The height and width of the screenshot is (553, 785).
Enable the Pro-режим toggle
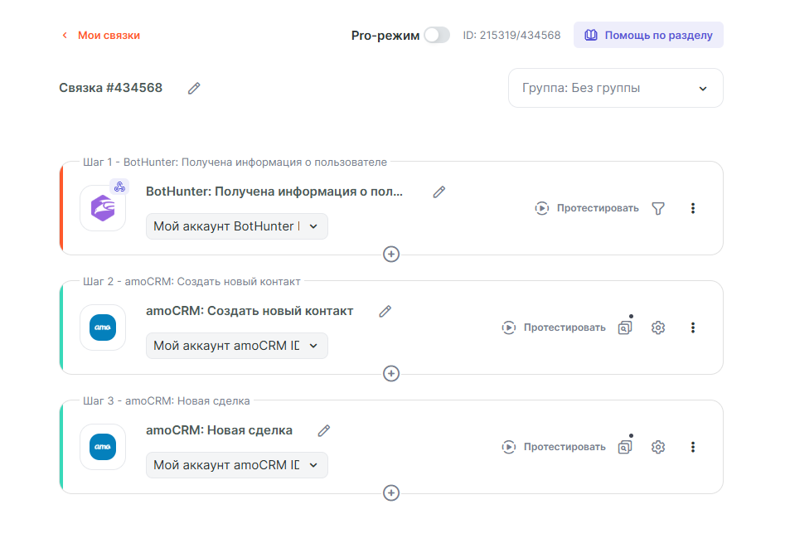coord(436,35)
